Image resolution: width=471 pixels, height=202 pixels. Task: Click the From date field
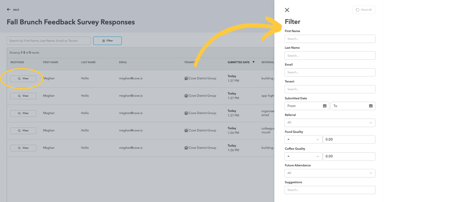(307, 106)
